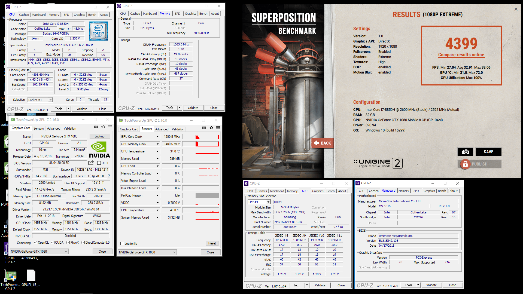Click the Intel Core i7 logo in CPU-Z
This screenshot has width=523, height=294.
tap(98, 31)
